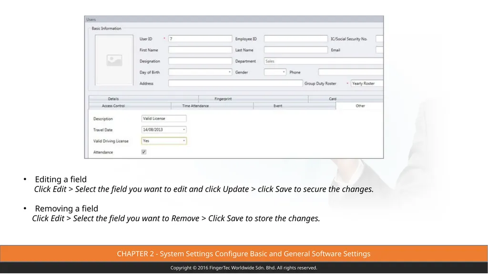Image resolution: width=488 pixels, height=274 pixels.
Task: Click the Other tab
Action: [359, 106]
